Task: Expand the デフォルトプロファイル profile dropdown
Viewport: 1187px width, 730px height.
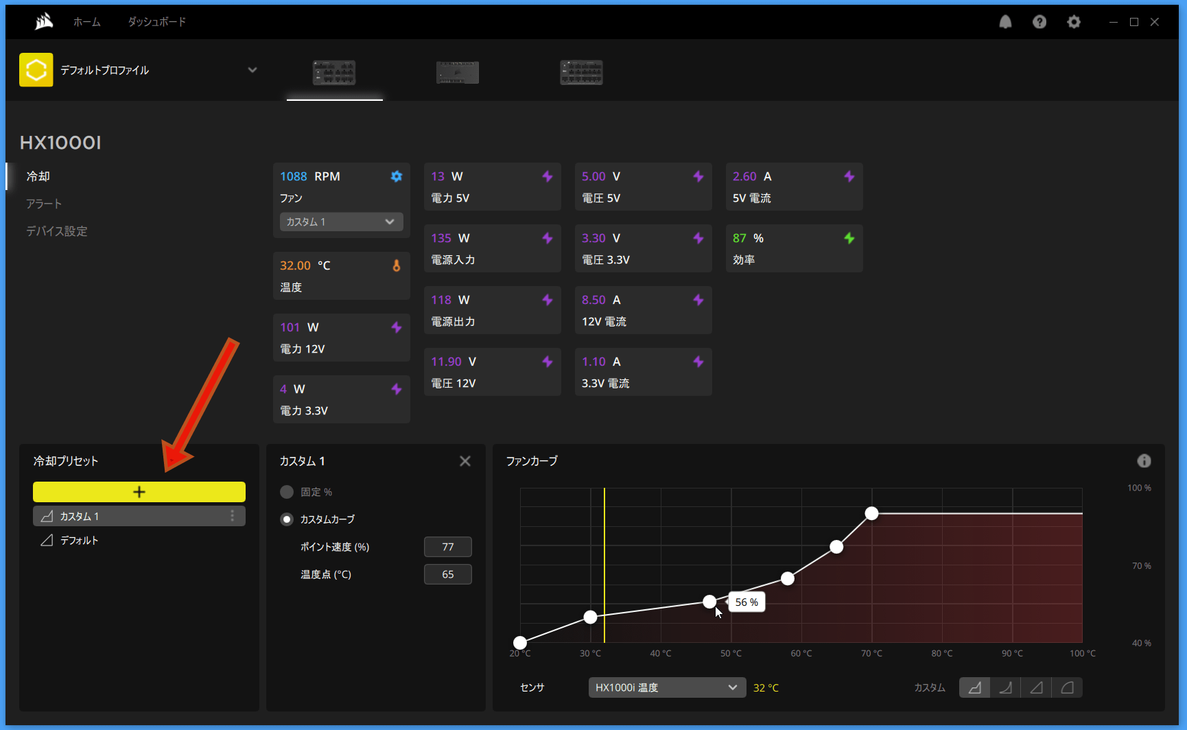Action: (x=252, y=70)
